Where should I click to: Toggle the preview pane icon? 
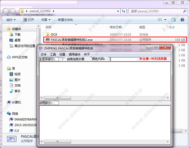pos(174,20)
